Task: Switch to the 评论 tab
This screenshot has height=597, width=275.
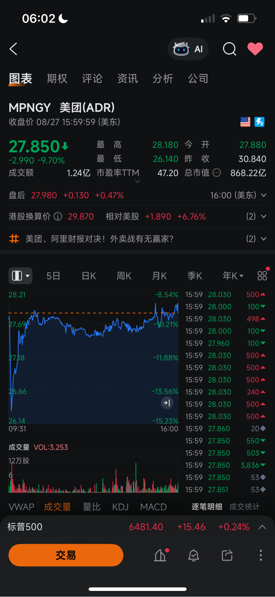Action: 92,79
